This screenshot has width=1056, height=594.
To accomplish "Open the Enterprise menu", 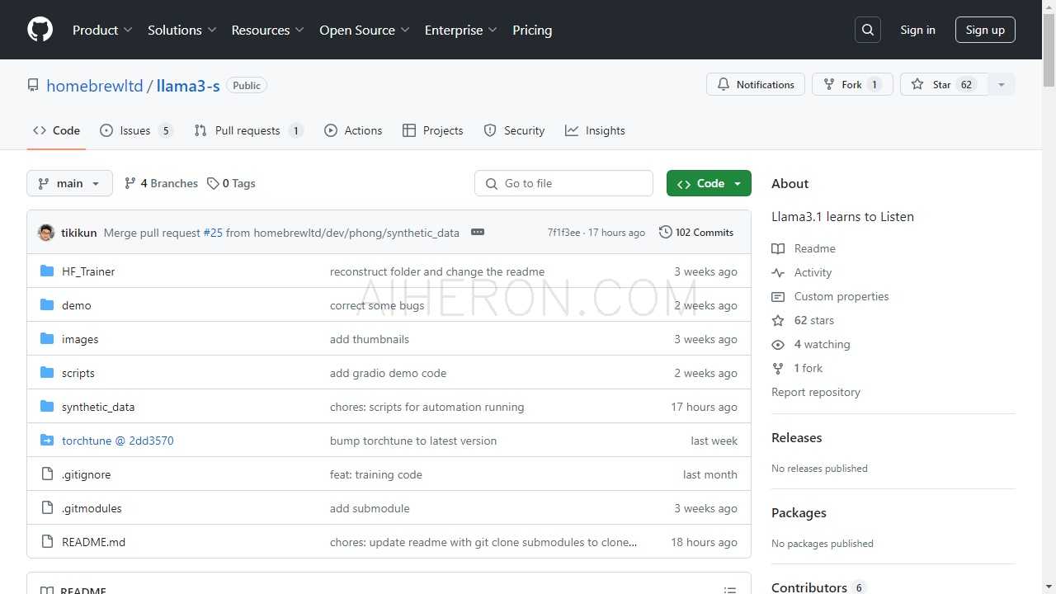I will 460,30.
